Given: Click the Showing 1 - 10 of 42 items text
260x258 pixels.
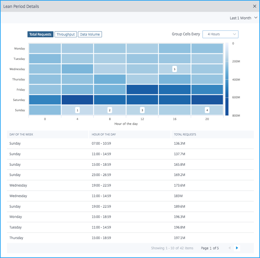Looking at the screenshot, I should (172, 248).
